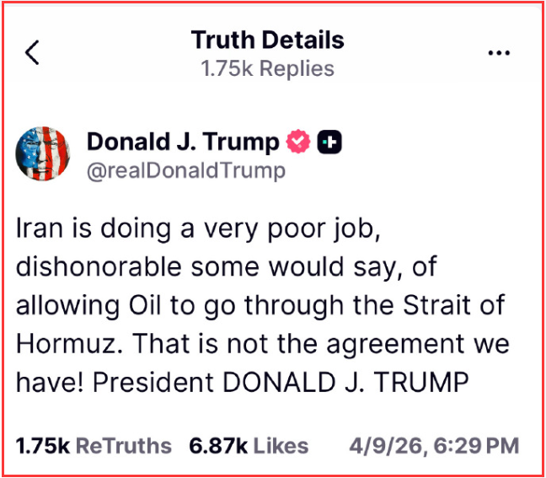
Task: Click the 'President DONALD J. TRUMP' signature text
Action: click(281, 382)
